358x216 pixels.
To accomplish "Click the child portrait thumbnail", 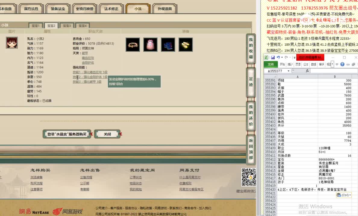I will 11,43.
